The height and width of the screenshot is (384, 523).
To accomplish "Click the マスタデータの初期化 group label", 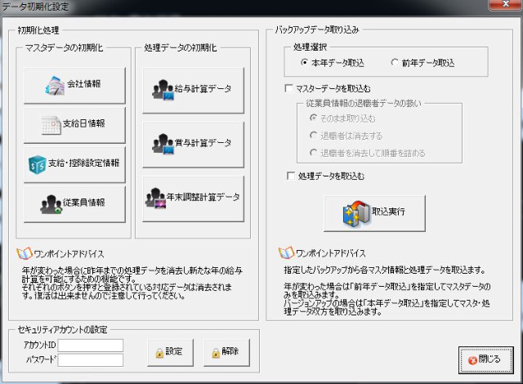I will click(64, 47).
